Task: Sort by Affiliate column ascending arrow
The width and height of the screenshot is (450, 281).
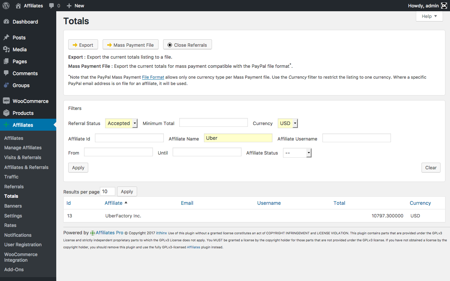Action: (x=126, y=203)
